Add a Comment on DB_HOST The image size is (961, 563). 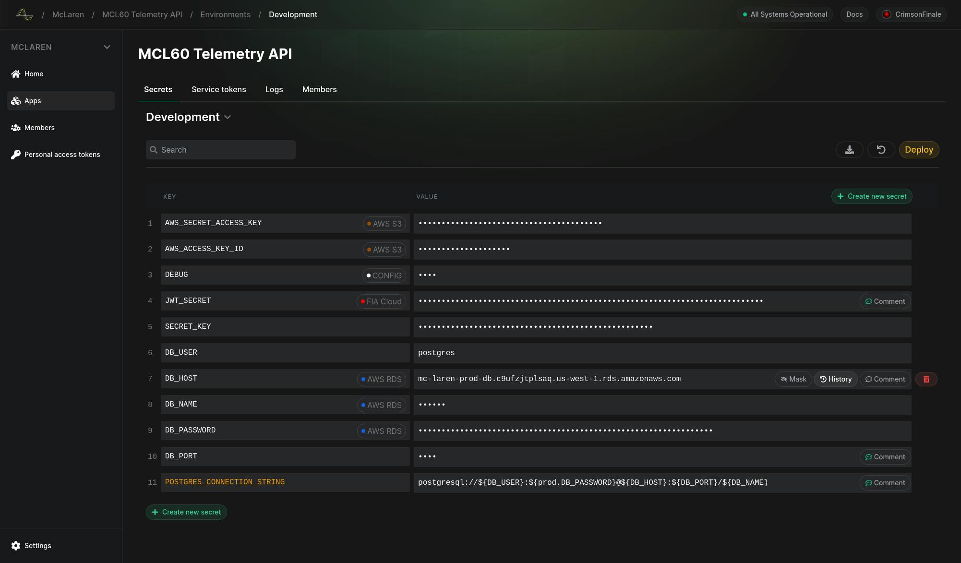point(885,379)
